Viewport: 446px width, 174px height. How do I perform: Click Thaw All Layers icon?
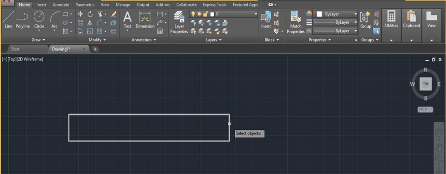[x=209, y=31]
